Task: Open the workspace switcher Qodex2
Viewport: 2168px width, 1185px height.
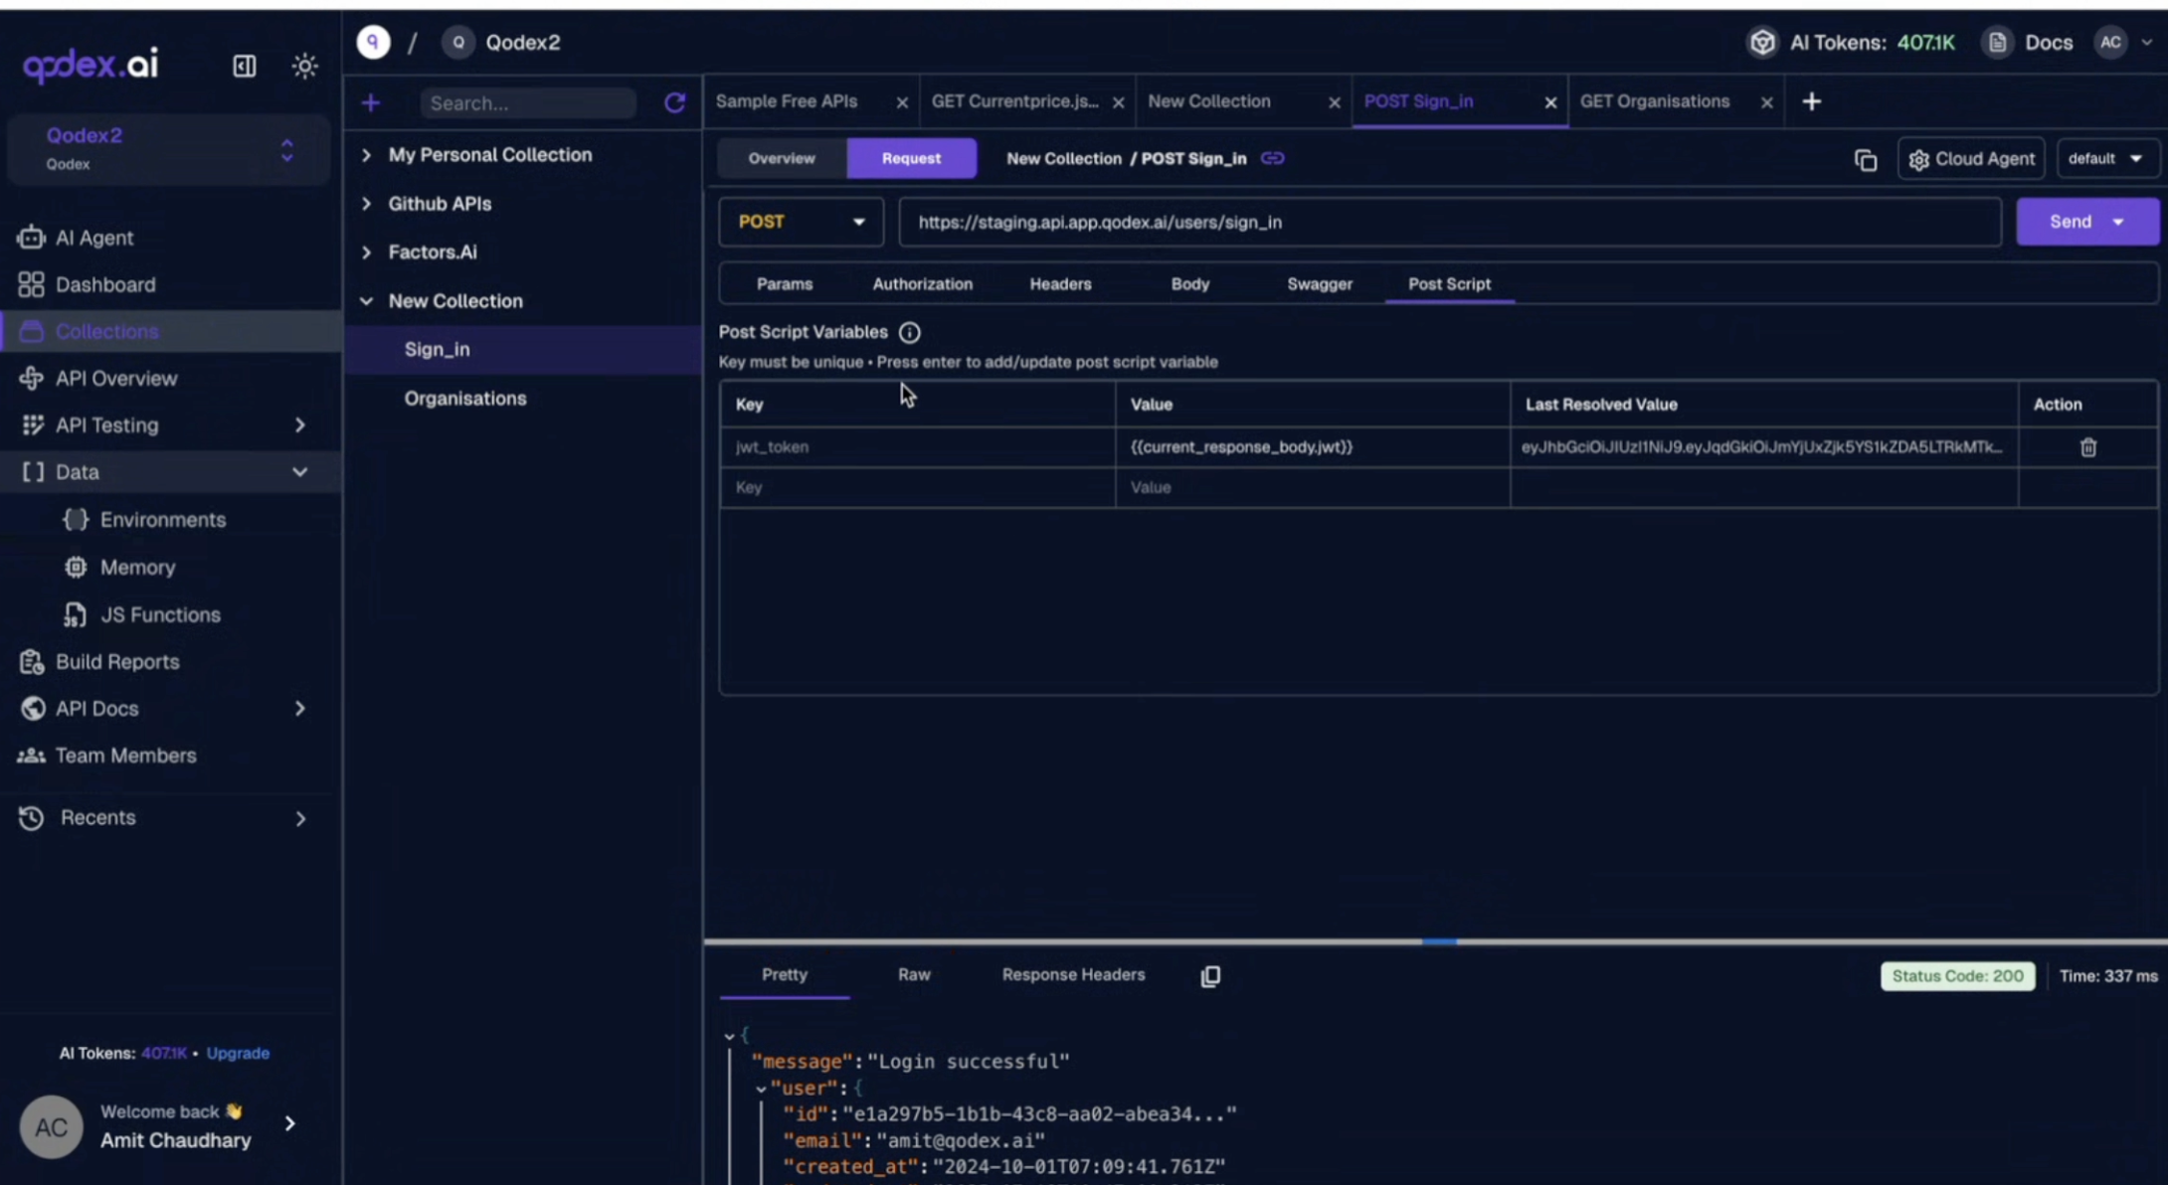Action: coord(169,149)
